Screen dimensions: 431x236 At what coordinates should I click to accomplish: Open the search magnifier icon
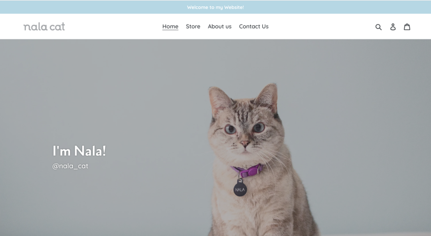(378, 27)
